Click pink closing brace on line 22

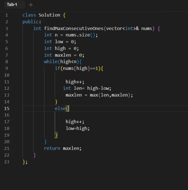(35, 155)
